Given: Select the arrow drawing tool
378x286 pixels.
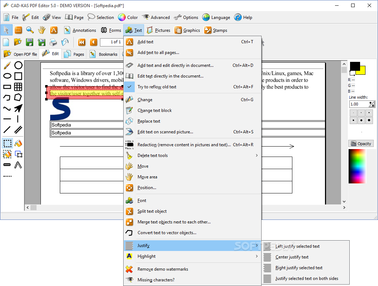Looking at the screenshot, I should point(18,108).
